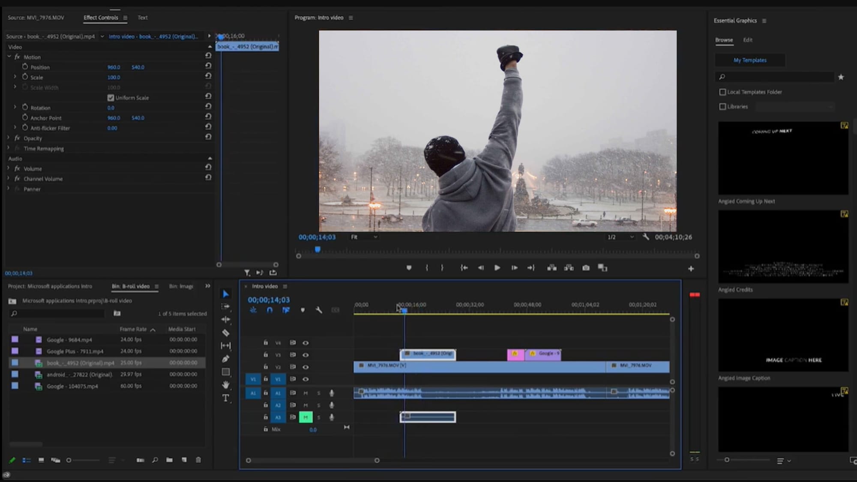Open the 1/2 playback resolution dropdown
Screen dimensions: 857x482
[x=620, y=237]
